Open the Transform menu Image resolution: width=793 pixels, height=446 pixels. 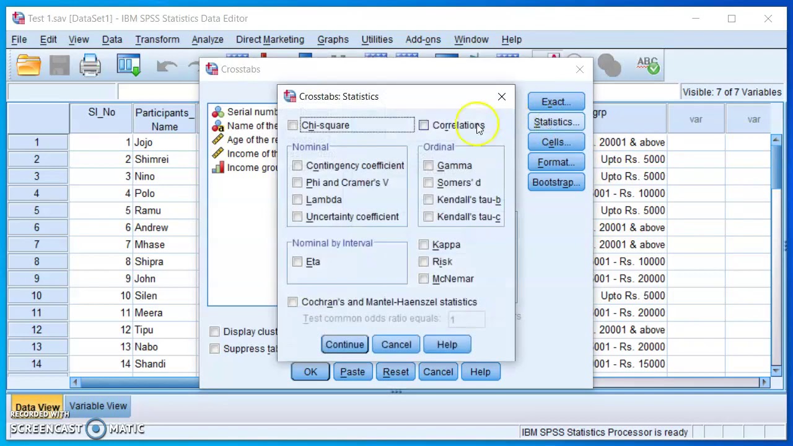pos(157,39)
